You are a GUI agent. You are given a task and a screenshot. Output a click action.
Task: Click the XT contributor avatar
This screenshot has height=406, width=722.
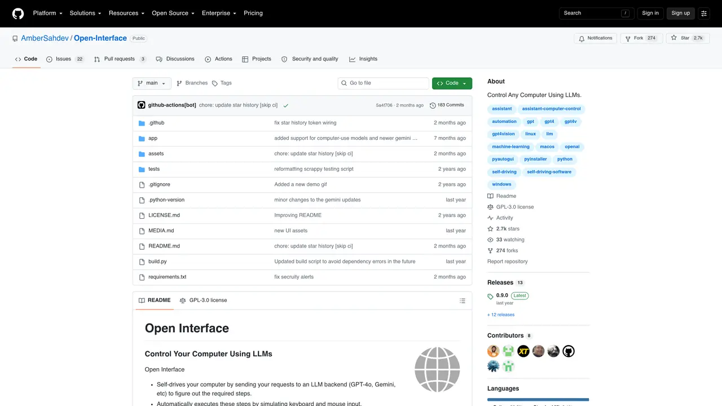523,351
